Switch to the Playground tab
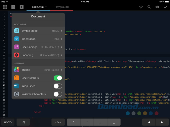Screen dimensions: 170x127 point(61,7)
